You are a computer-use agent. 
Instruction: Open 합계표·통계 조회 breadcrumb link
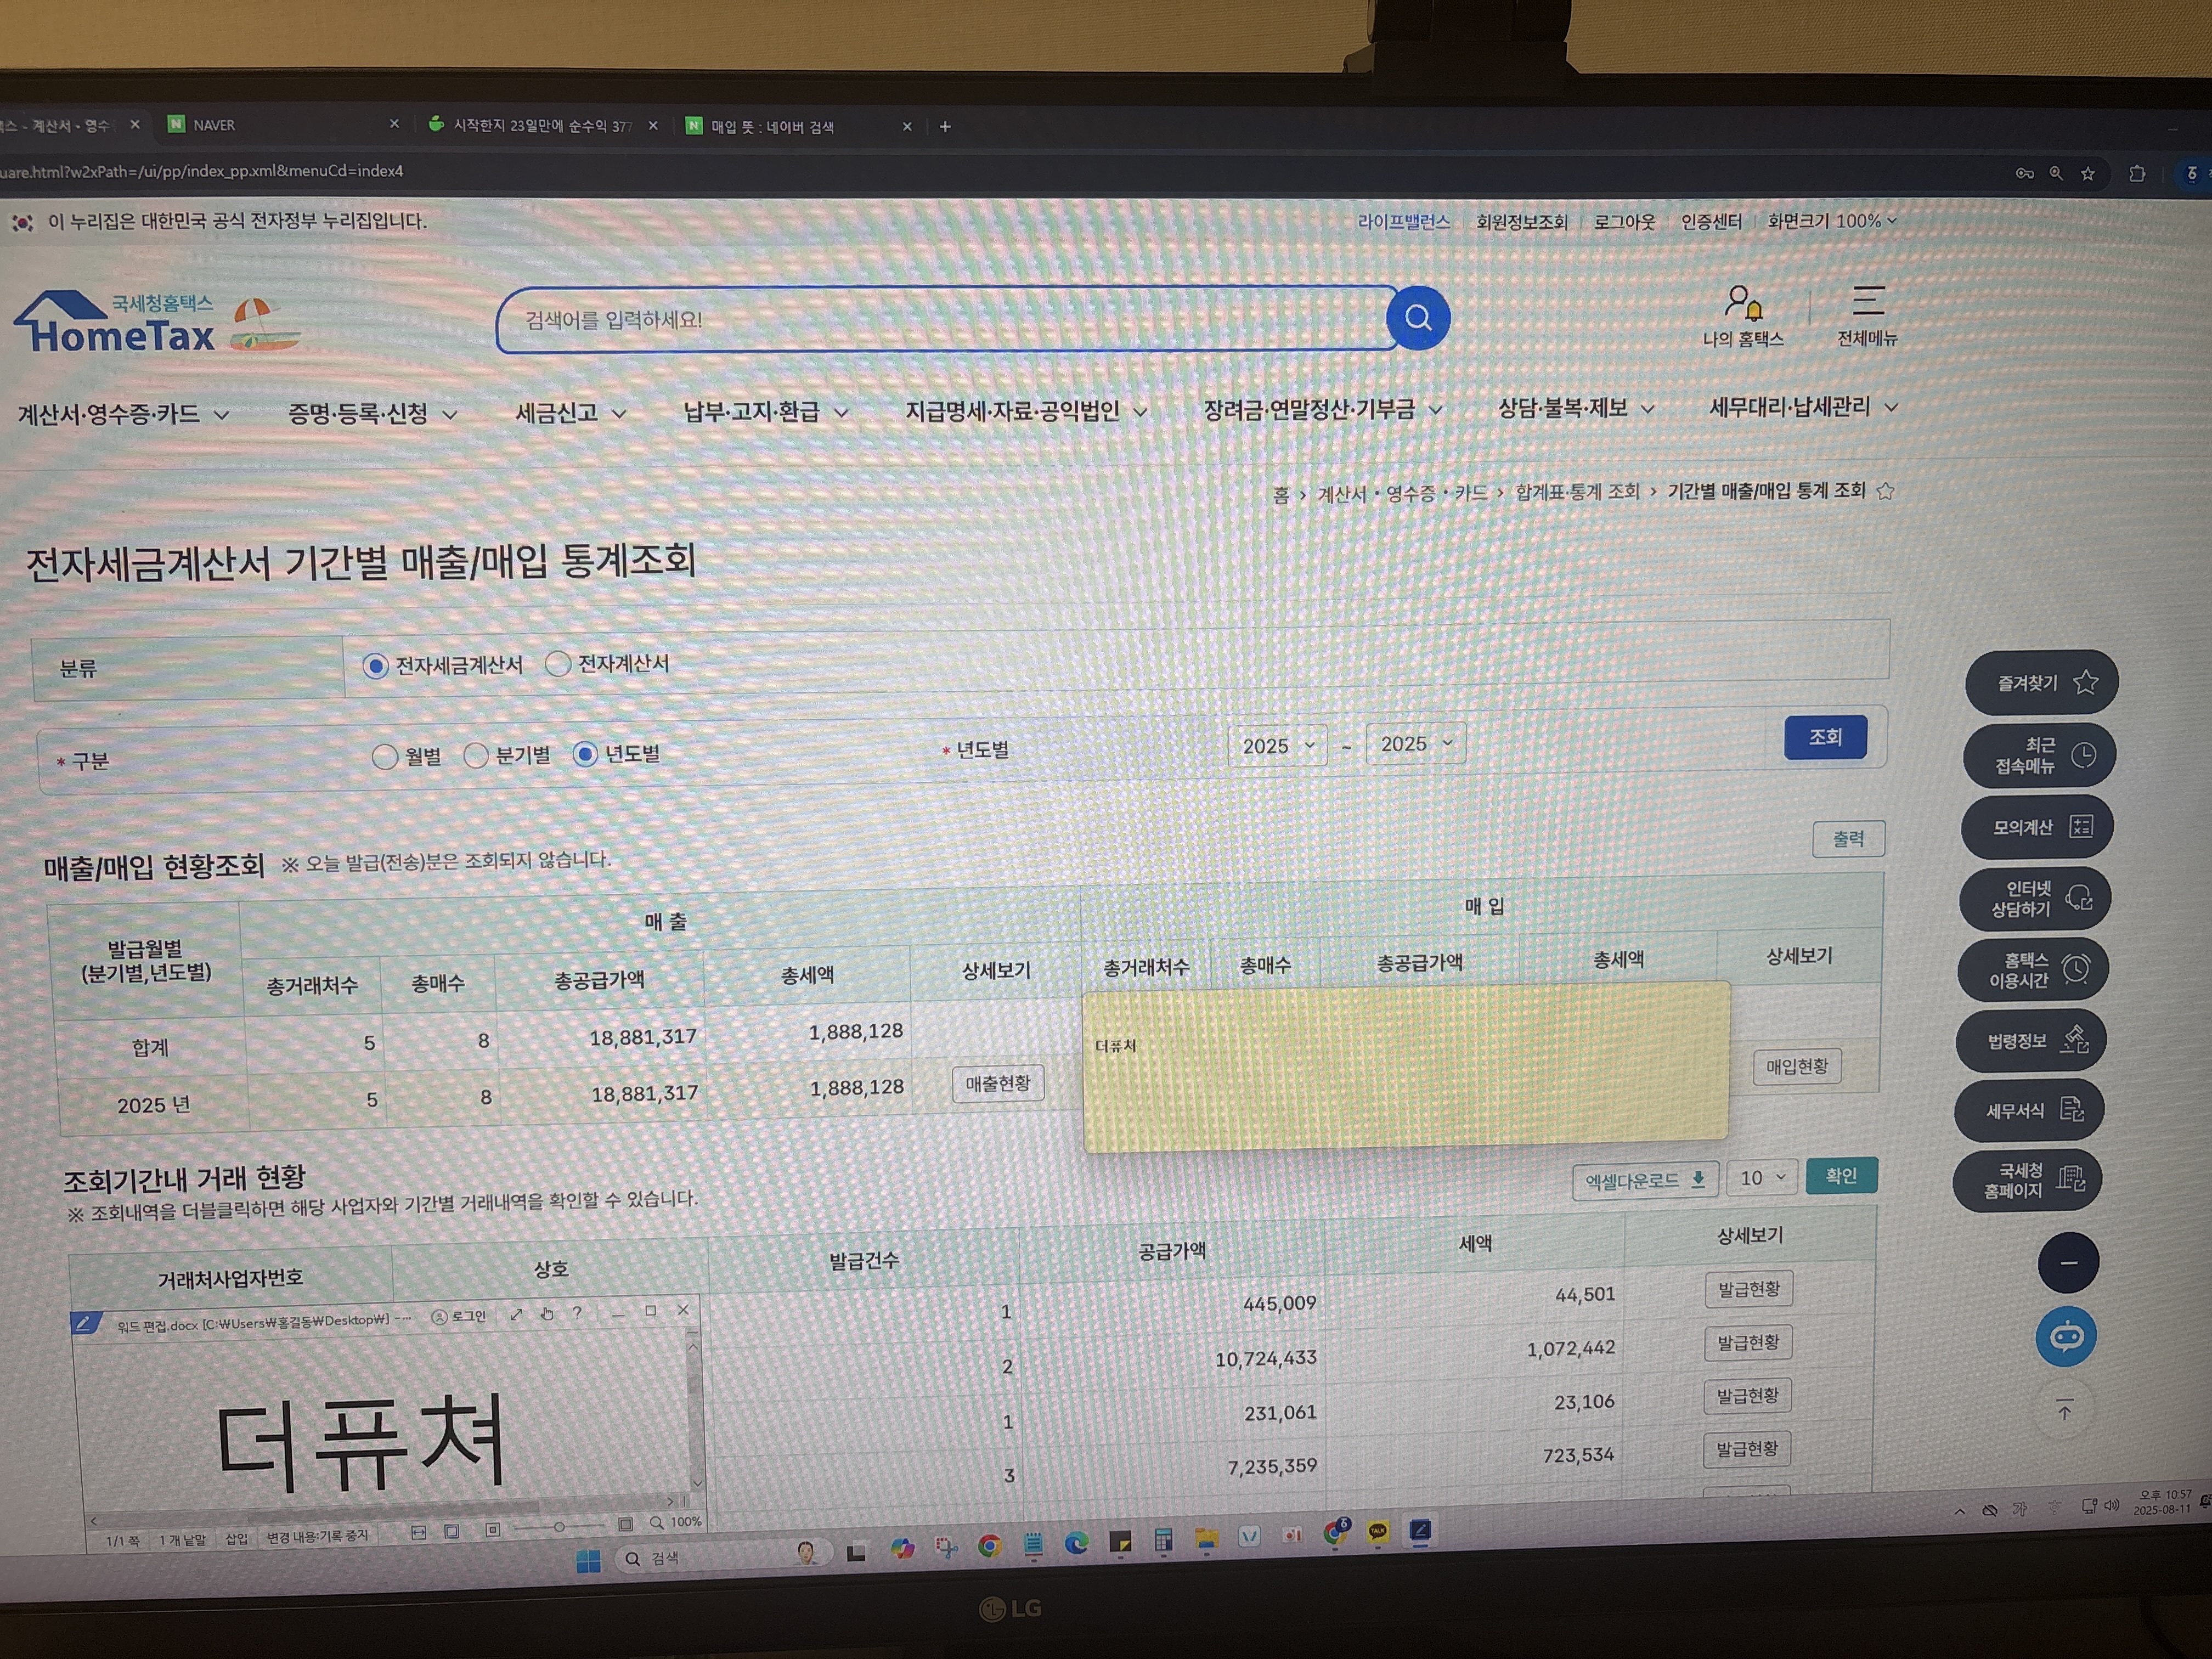tap(1577, 492)
